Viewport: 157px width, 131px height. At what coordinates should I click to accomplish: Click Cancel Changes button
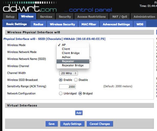[x=100, y=124]
